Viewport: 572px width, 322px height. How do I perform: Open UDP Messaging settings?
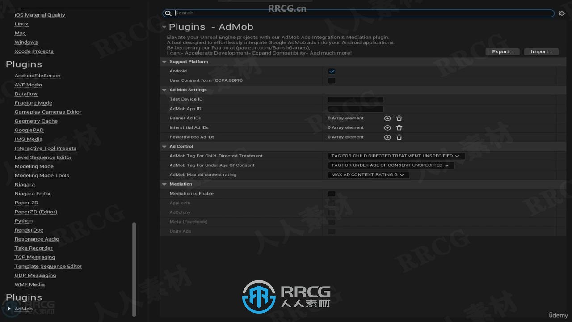(x=35, y=275)
